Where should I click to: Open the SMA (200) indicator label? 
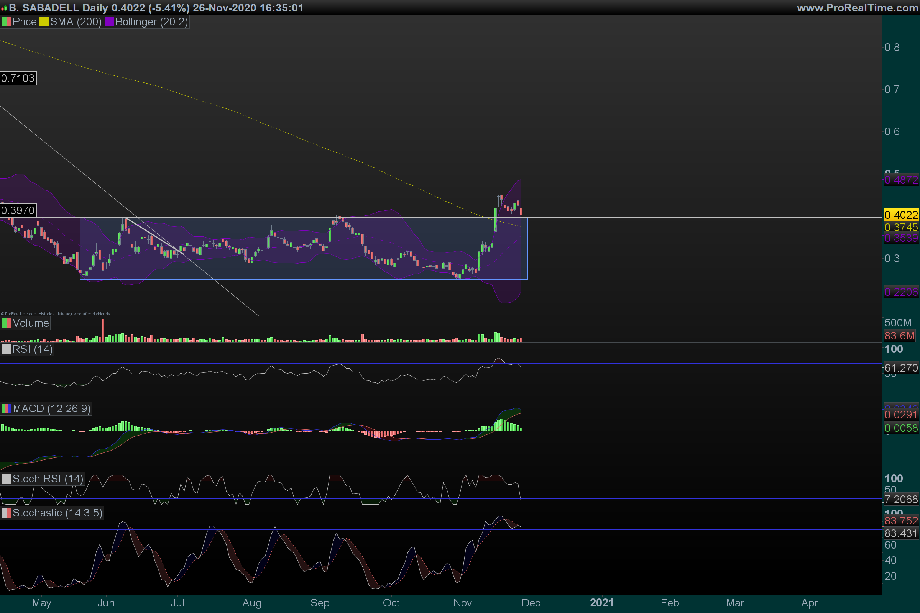pos(76,22)
